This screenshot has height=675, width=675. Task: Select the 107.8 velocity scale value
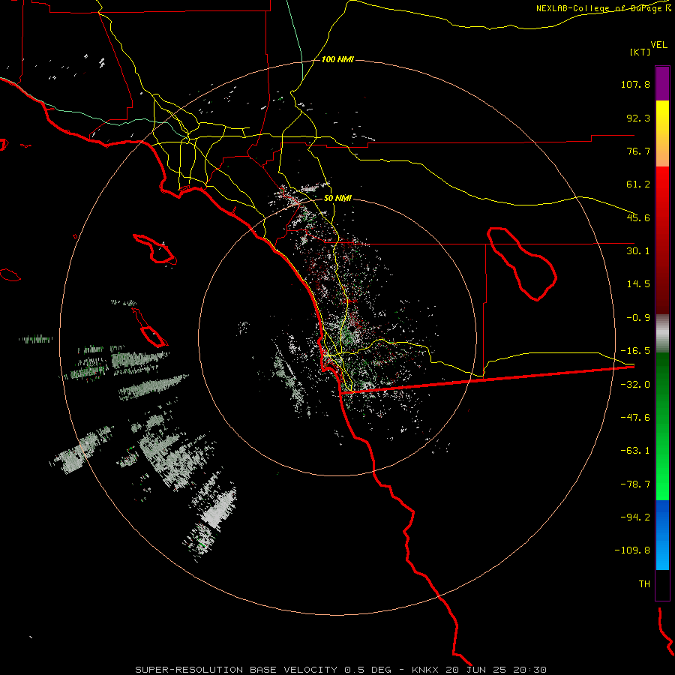635,84
